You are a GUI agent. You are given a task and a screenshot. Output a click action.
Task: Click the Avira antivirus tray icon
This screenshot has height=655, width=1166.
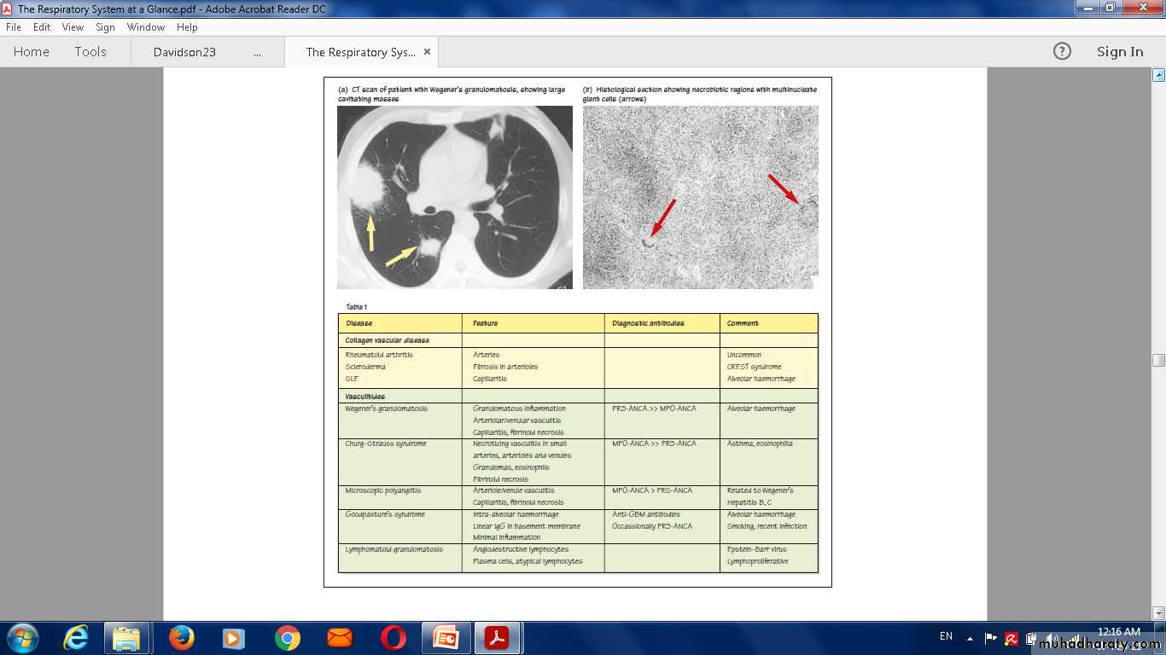coord(1012,638)
